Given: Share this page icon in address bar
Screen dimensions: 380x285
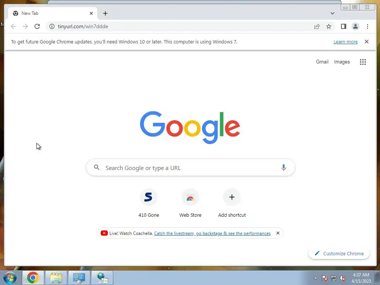Looking at the screenshot, I should 317,26.
